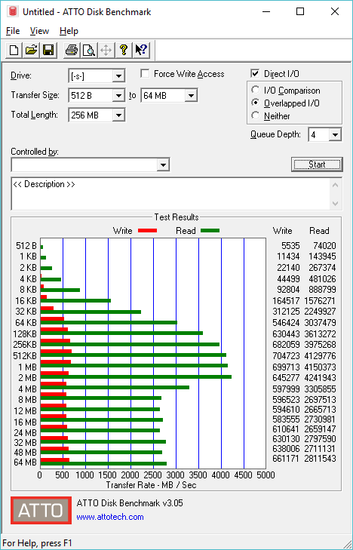Open the View menu

click(x=39, y=31)
